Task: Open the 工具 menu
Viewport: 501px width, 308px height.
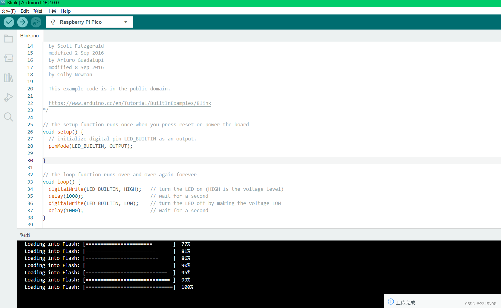Action: (51, 11)
